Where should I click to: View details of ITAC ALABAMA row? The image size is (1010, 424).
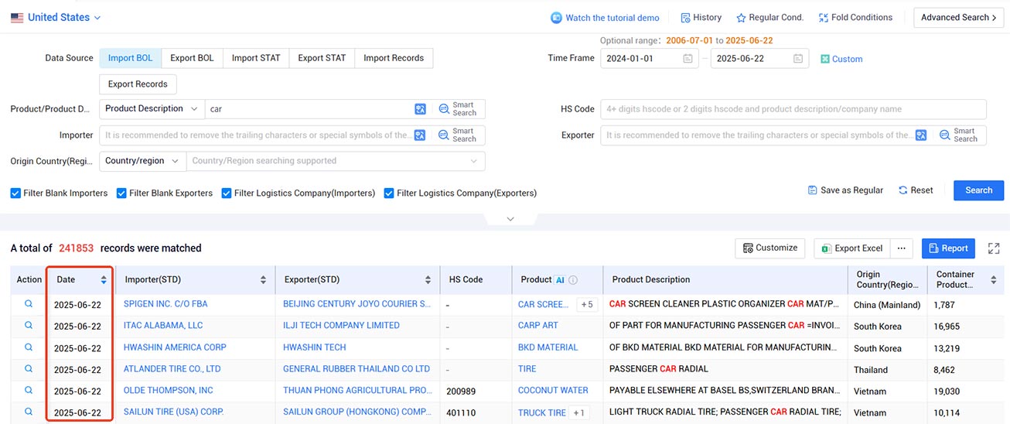click(x=29, y=326)
